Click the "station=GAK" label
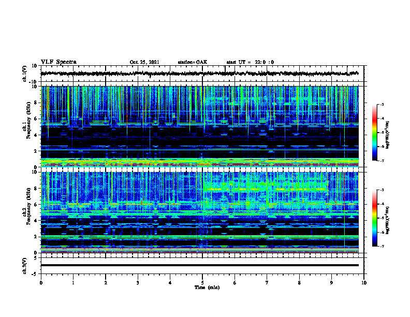Viewport: 410px width, 317px height. pos(193,62)
